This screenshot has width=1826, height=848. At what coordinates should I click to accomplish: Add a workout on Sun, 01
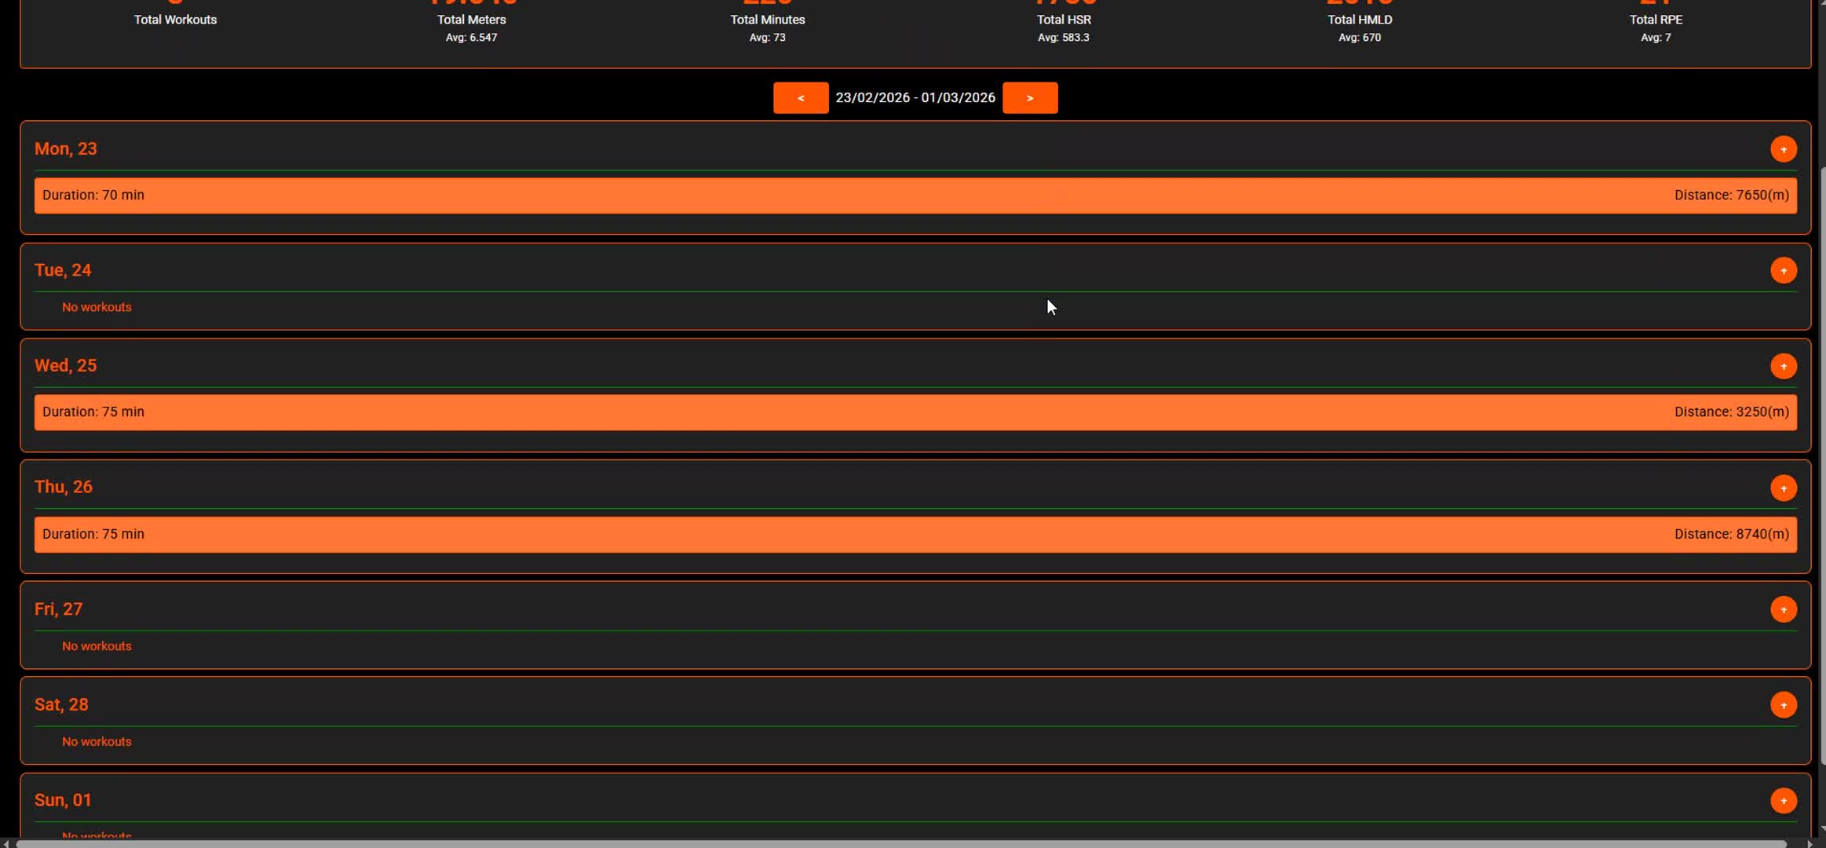[x=1783, y=801]
